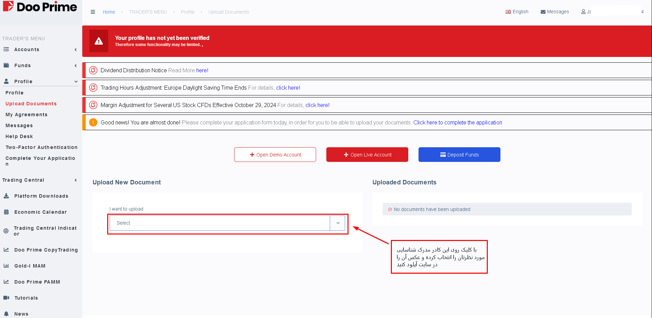Screen dimensions: 652x318
Task: Click the Doo Prime logo
Action: tap(40, 7)
